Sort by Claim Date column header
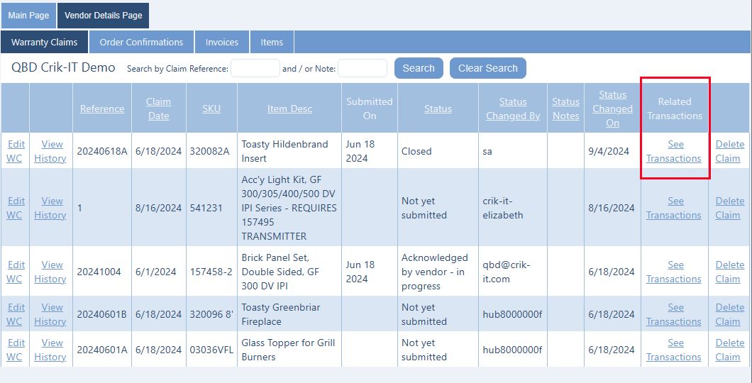The height and width of the screenshot is (383, 752). click(158, 109)
